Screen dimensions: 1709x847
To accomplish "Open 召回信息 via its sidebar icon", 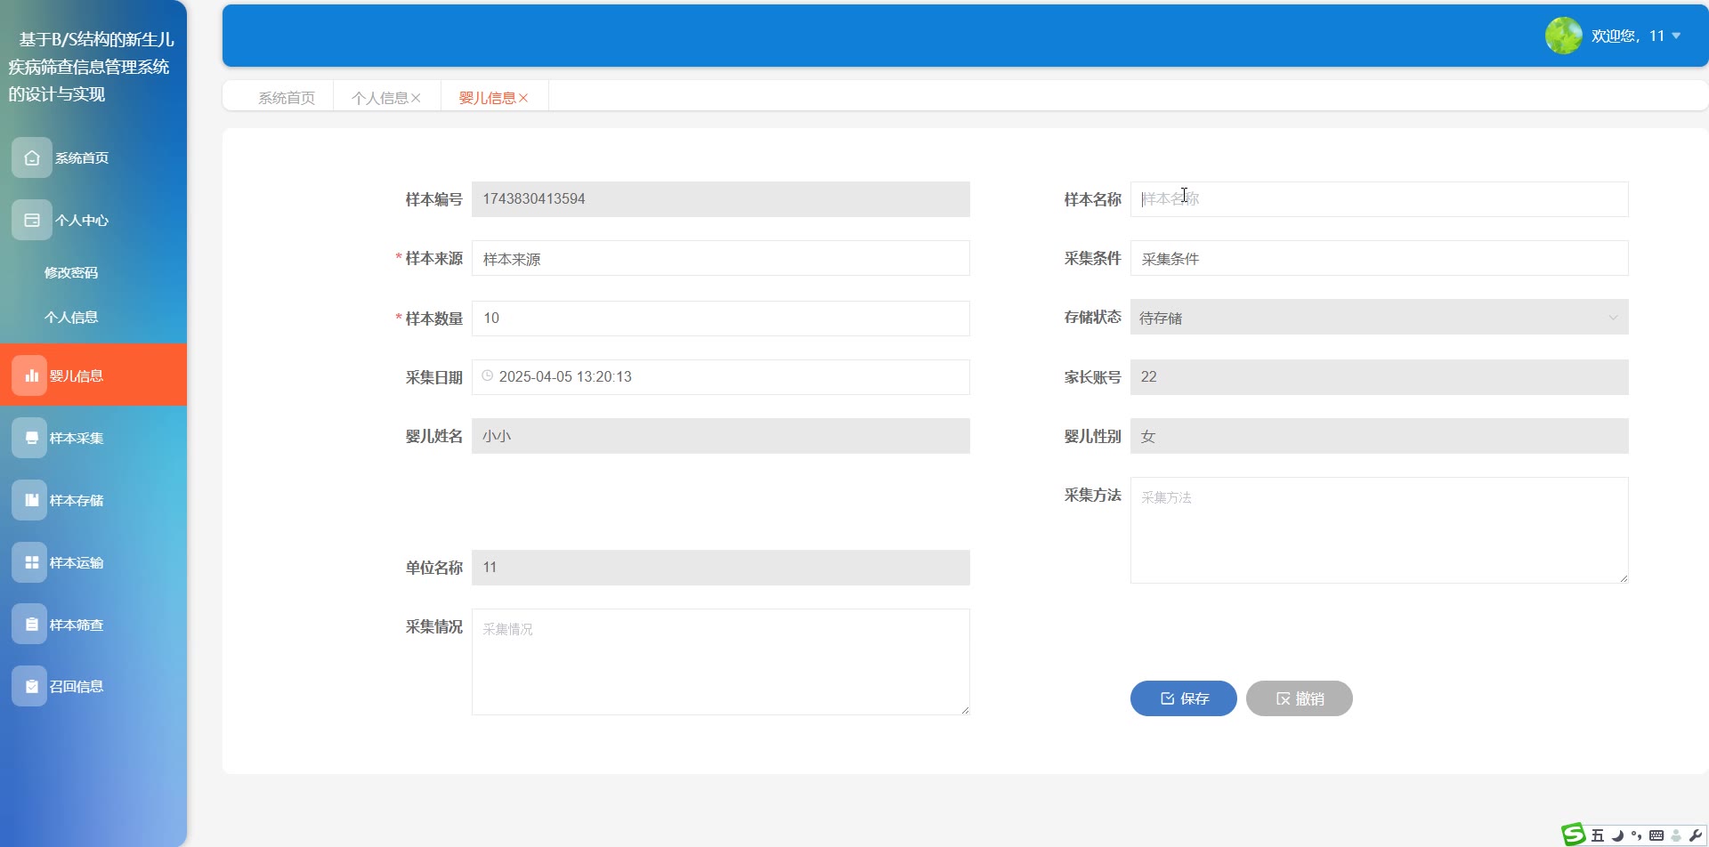I will [x=31, y=687].
